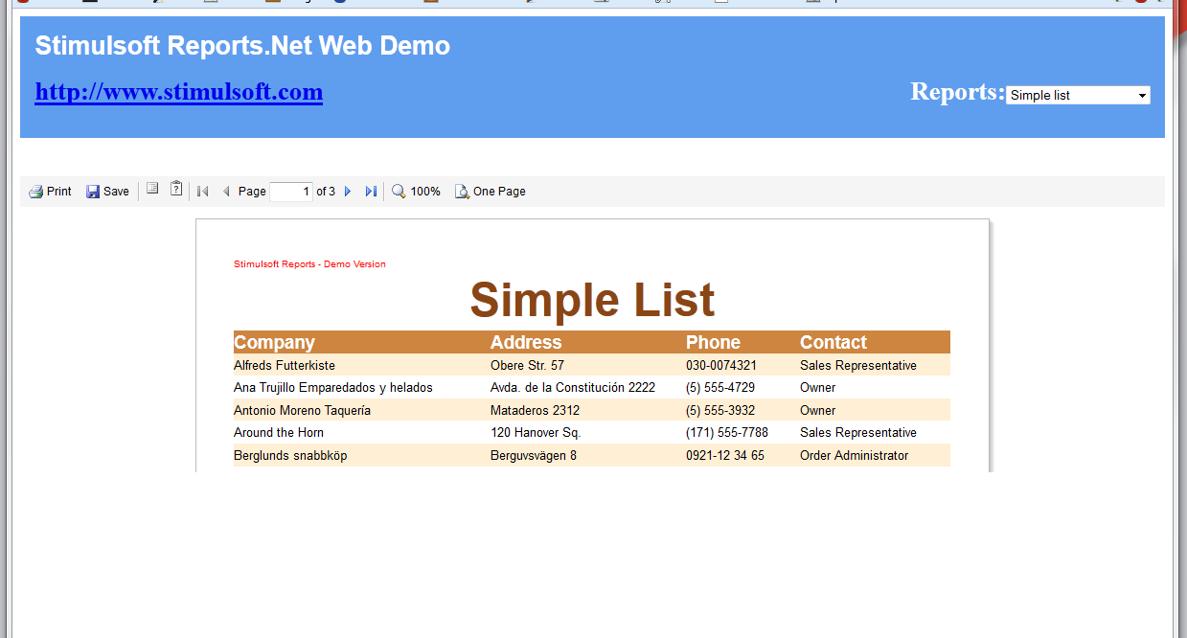Click Owner in the Ana Trujillo row
The image size is (1187, 638).
click(818, 388)
